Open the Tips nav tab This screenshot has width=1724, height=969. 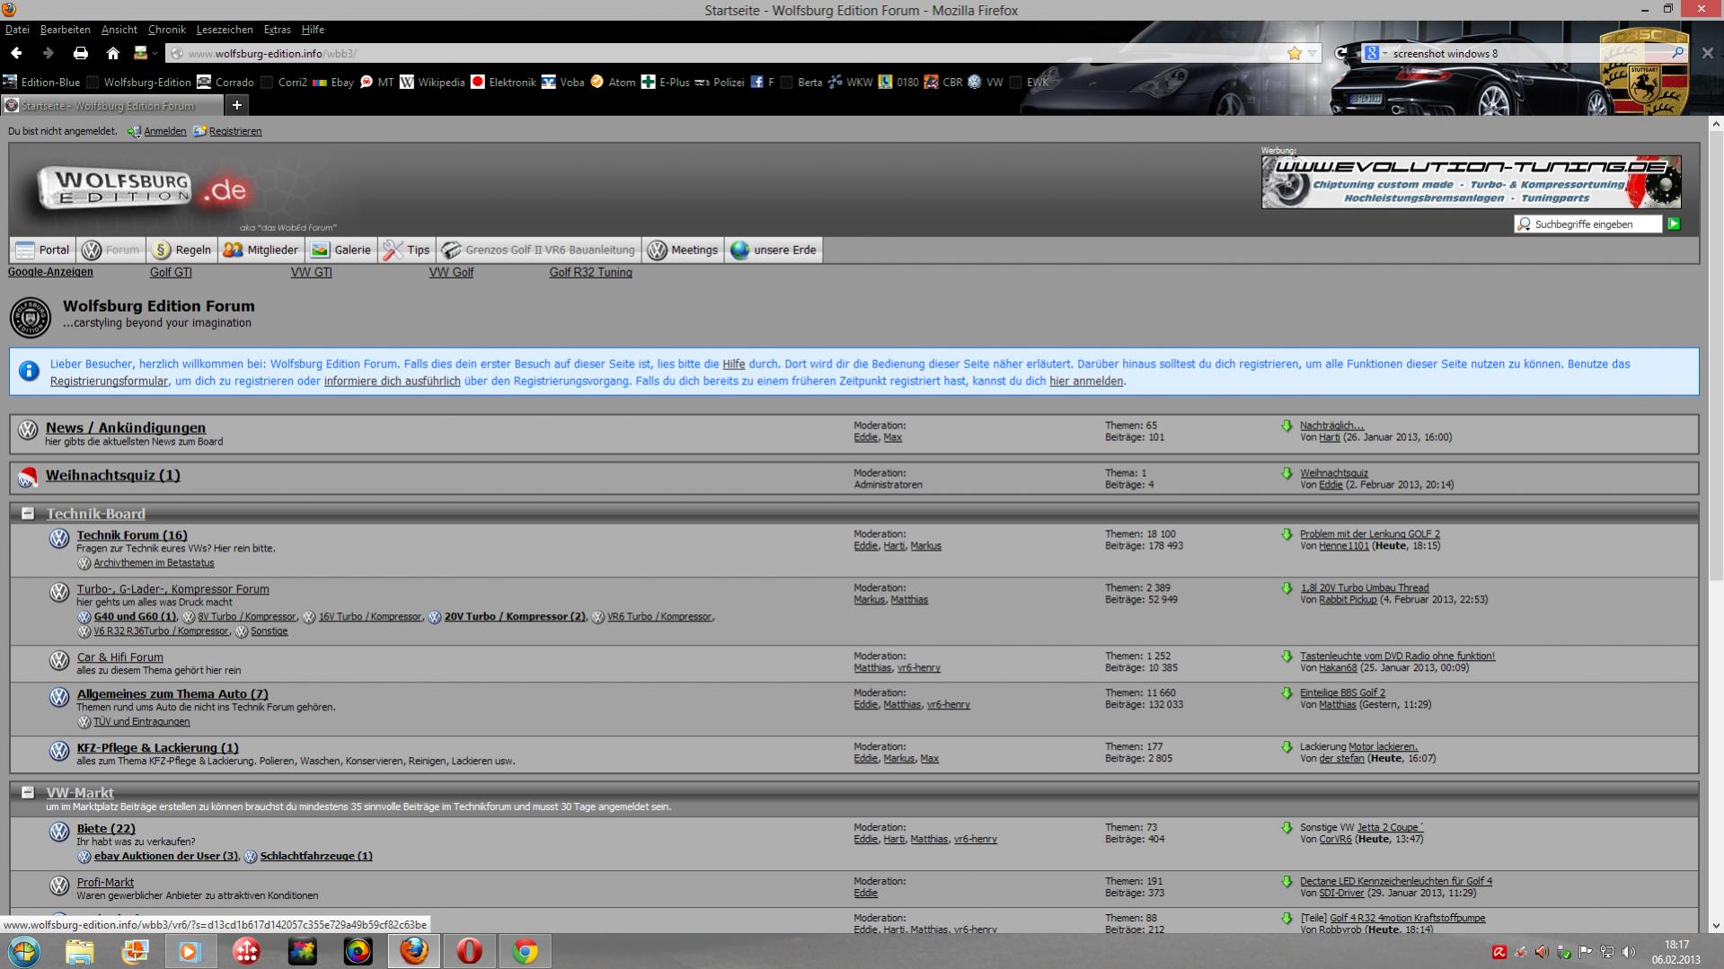click(x=407, y=250)
